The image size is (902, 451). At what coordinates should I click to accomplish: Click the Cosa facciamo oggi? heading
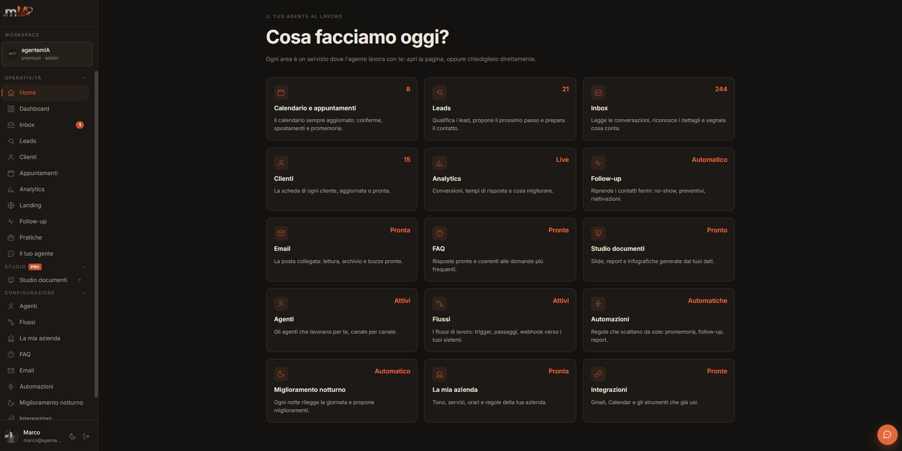357,37
